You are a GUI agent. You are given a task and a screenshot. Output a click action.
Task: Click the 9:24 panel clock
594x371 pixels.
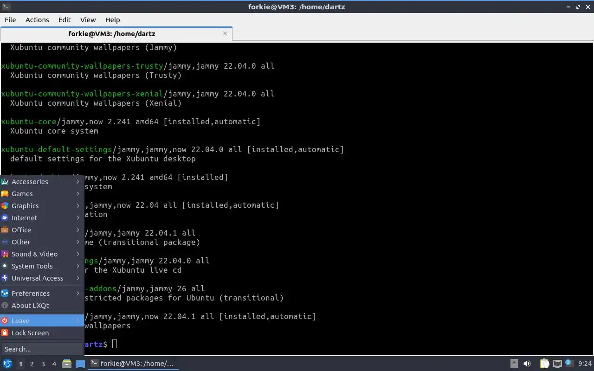[585, 364]
